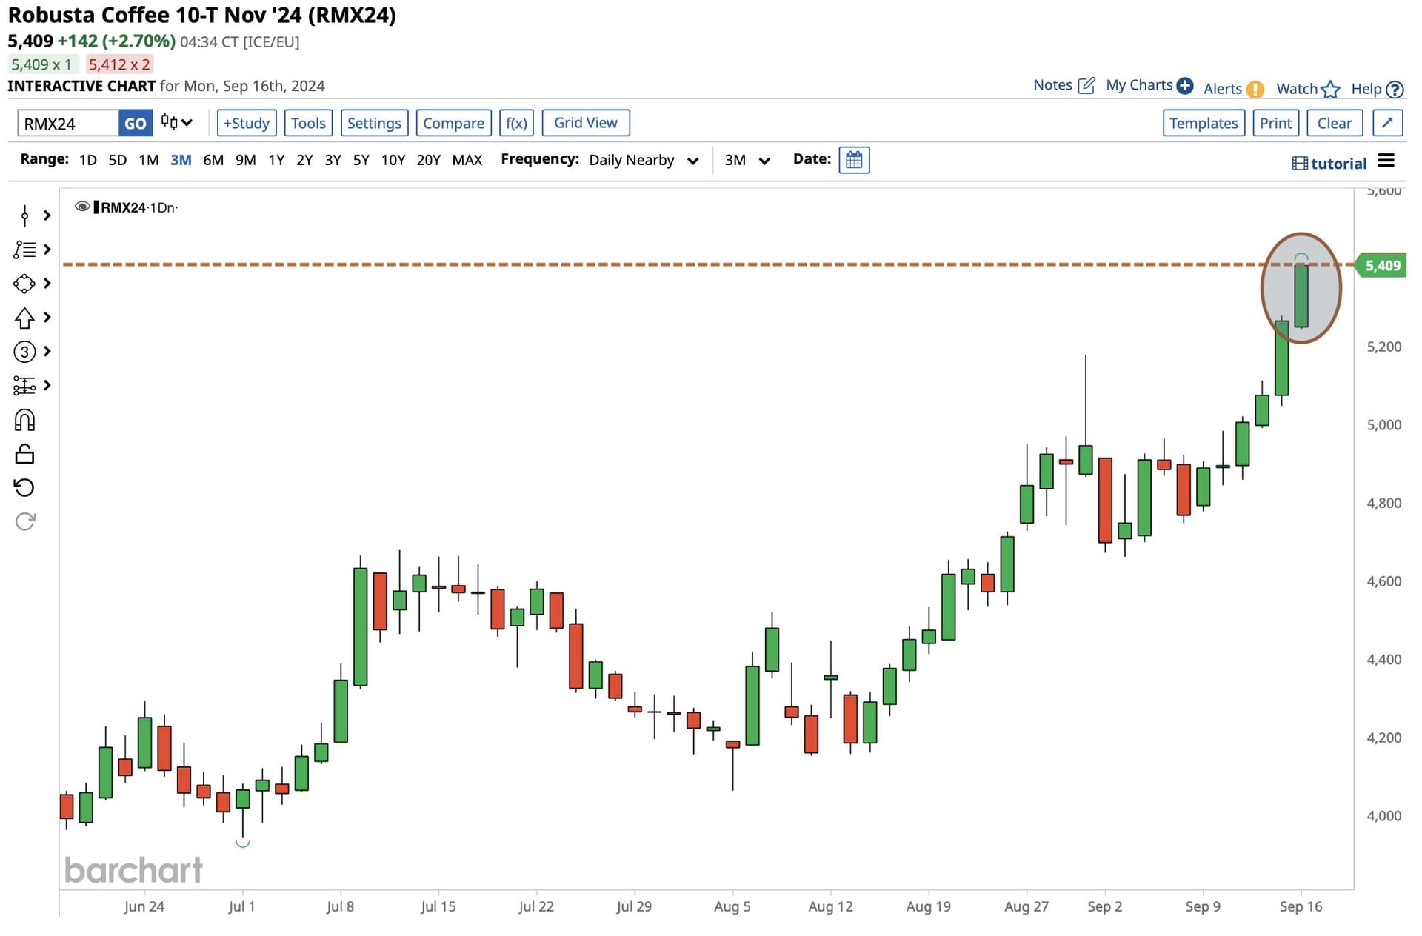Click the expand chart fullscreen icon

coord(1387,123)
